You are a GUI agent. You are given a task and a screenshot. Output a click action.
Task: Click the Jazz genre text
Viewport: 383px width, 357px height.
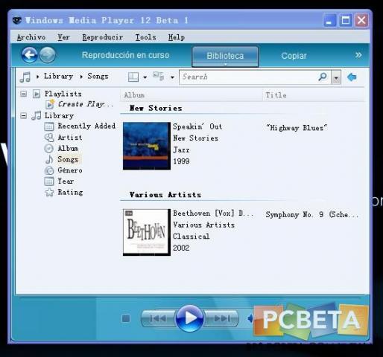click(x=181, y=150)
